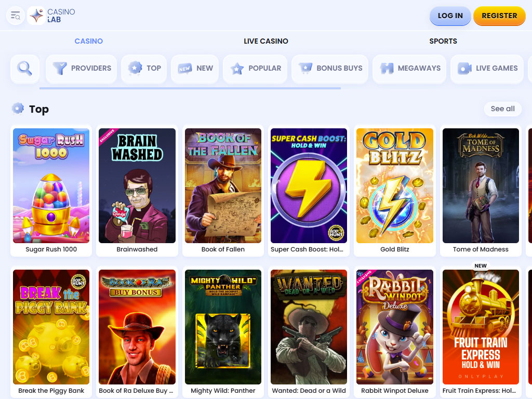The width and height of the screenshot is (532, 399).
Task: Select the Popular category label
Action: click(264, 68)
